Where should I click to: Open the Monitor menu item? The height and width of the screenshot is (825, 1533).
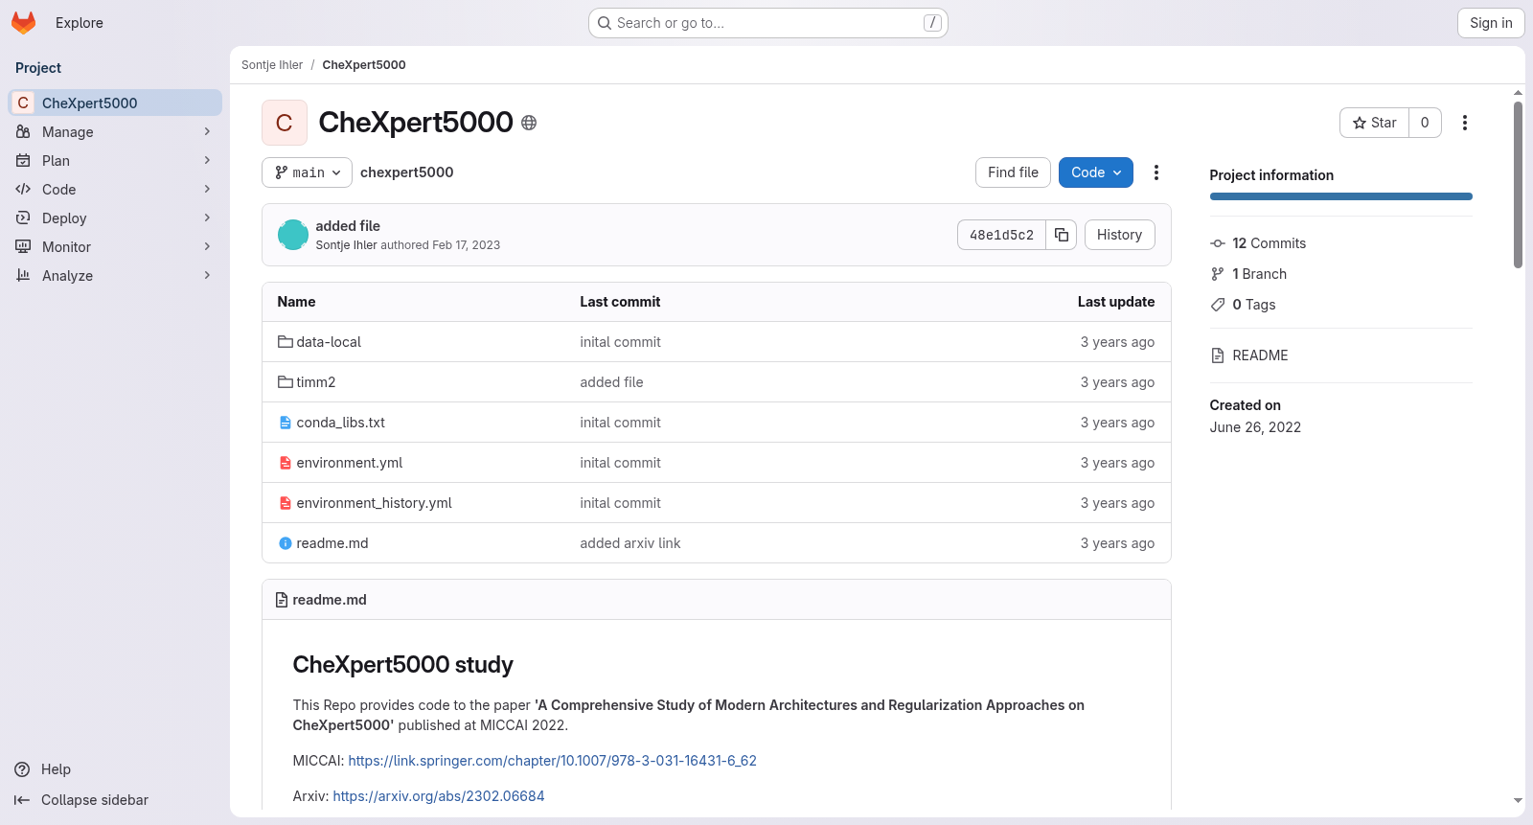115,247
